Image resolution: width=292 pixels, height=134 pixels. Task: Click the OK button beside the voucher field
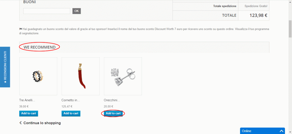click(77, 11)
